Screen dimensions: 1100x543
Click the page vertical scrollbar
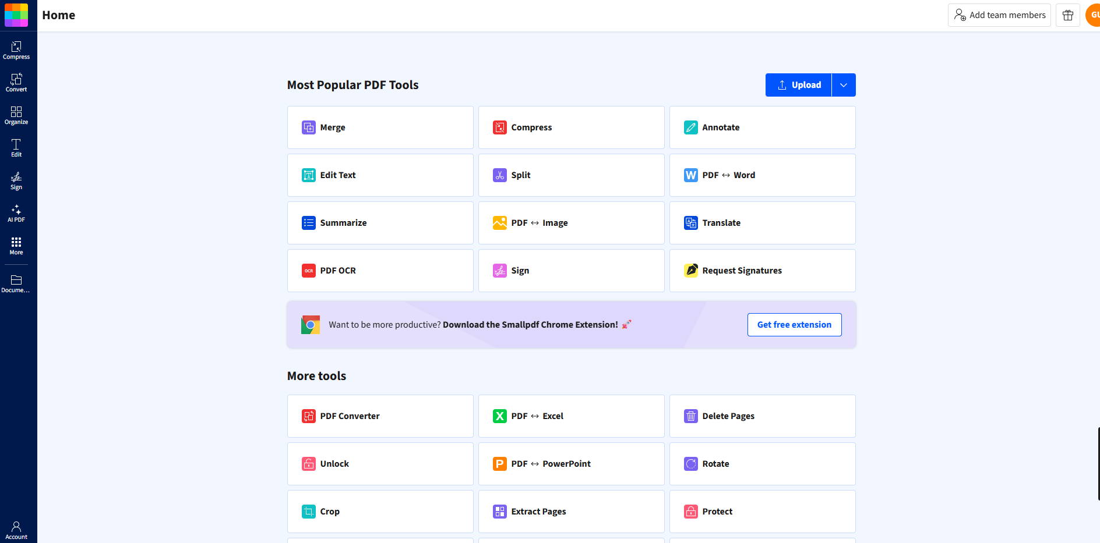(x=1098, y=464)
